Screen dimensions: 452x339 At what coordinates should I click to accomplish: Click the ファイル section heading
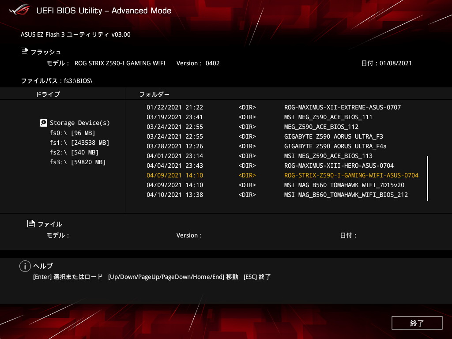point(50,224)
